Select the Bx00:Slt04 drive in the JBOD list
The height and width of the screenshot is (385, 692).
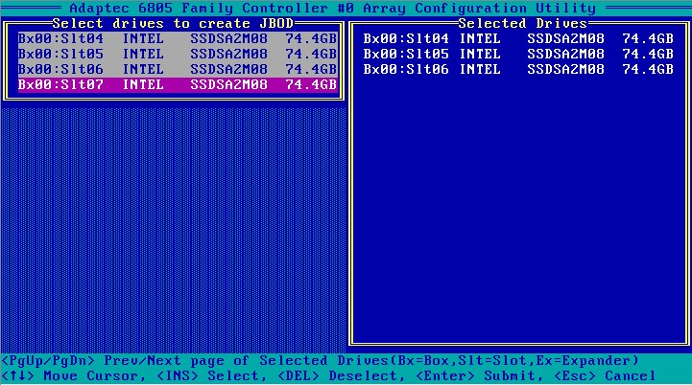click(x=178, y=39)
